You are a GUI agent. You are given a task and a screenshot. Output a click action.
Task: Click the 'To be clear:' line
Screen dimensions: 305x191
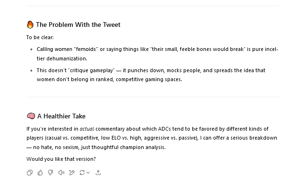pyautogui.click(x=40, y=37)
